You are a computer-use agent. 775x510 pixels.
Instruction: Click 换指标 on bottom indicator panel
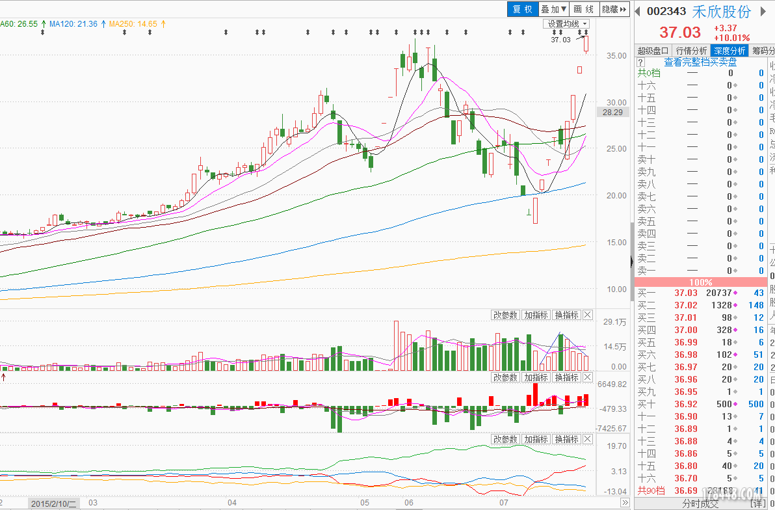[x=566, y=439]
